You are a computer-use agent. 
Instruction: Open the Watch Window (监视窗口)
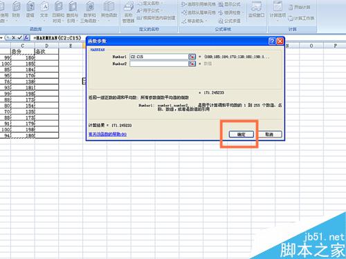(x=256, y=10)
